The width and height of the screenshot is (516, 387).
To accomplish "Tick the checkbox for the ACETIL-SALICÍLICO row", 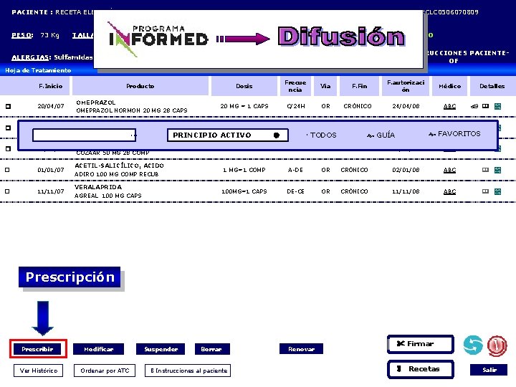I will tap(7, 170).
